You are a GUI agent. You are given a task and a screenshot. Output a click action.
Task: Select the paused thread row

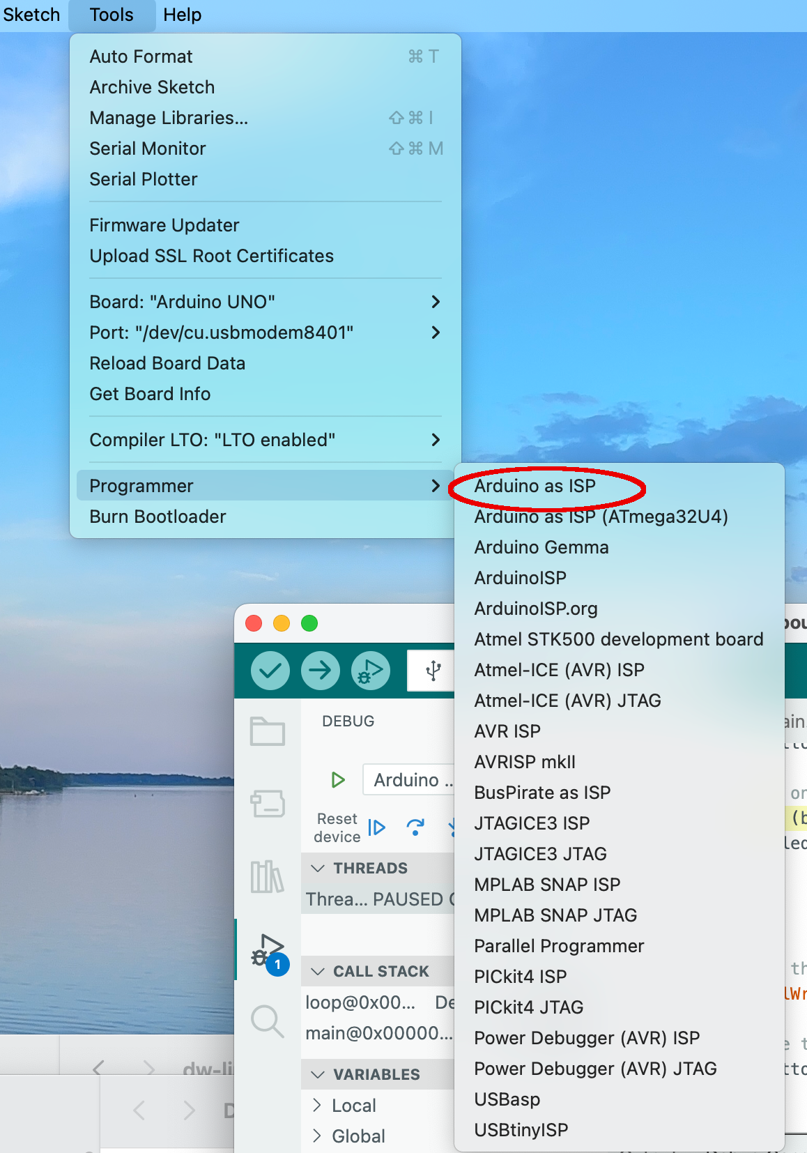pyautogui.click(x=378, y=899)
